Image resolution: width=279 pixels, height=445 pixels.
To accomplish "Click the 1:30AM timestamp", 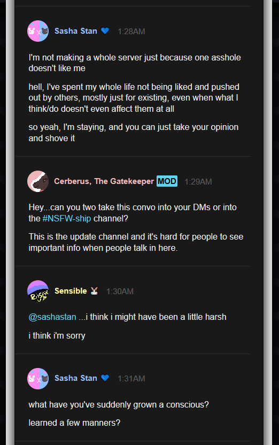I will coord(120,291).
